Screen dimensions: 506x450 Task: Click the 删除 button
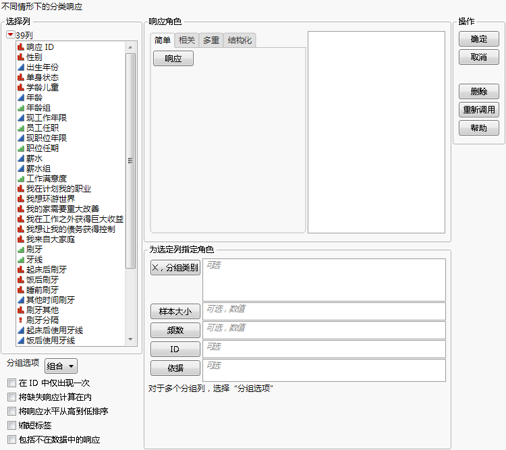pos(479,91)
